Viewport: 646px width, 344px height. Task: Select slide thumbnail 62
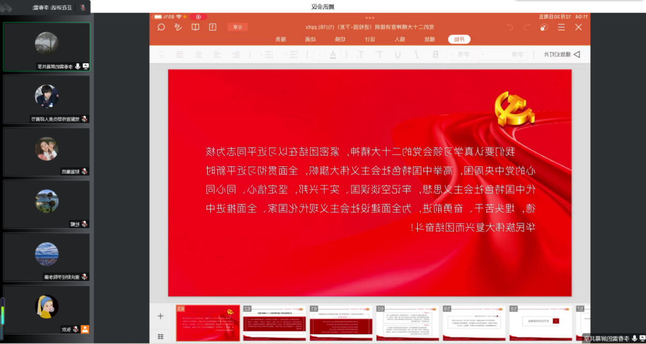click(x=274, y=323)
